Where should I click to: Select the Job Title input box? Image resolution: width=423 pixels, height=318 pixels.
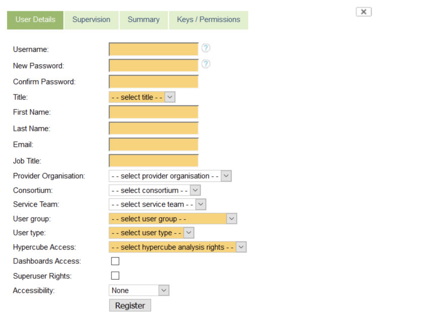[154, 161]
